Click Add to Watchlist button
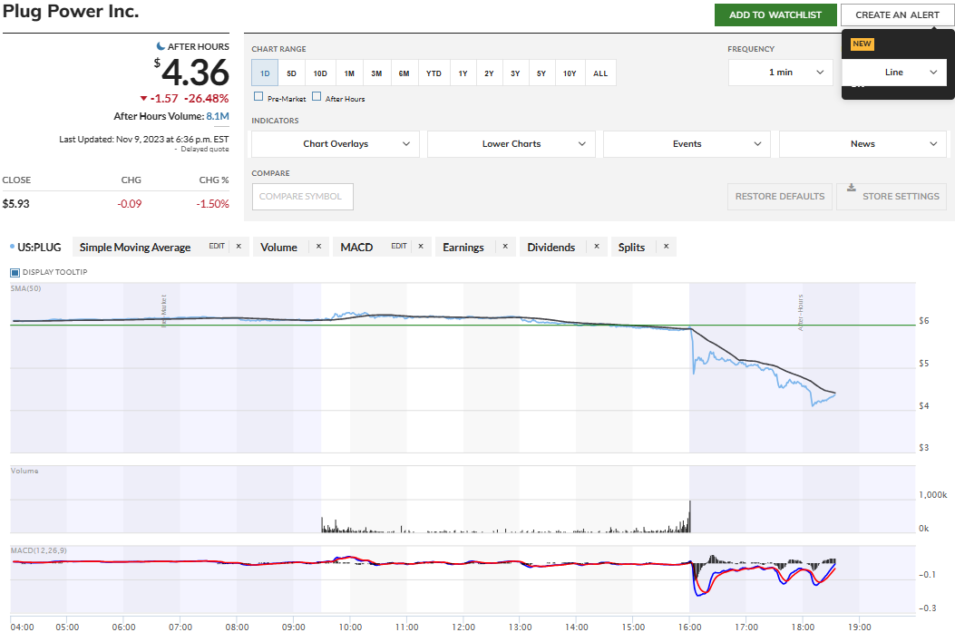The height and width of the screenshot is (642, 955). (775, 15)
